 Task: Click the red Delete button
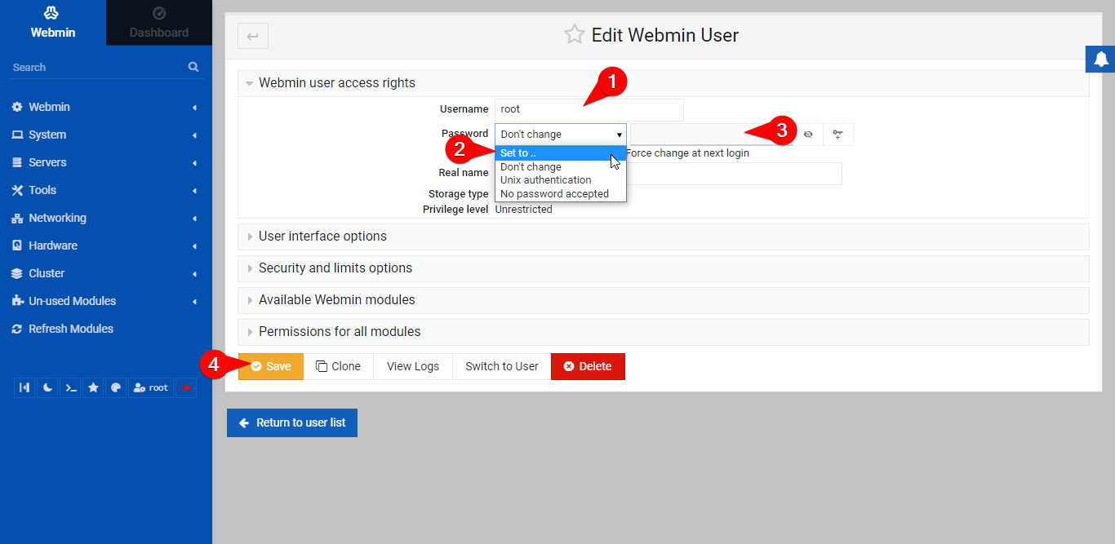(x=588, y=366)
